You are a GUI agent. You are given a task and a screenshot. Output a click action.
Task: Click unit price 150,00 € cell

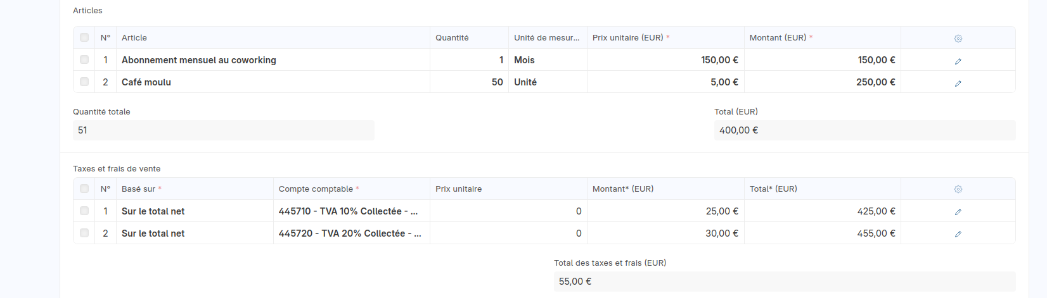(x=665, y=60)
